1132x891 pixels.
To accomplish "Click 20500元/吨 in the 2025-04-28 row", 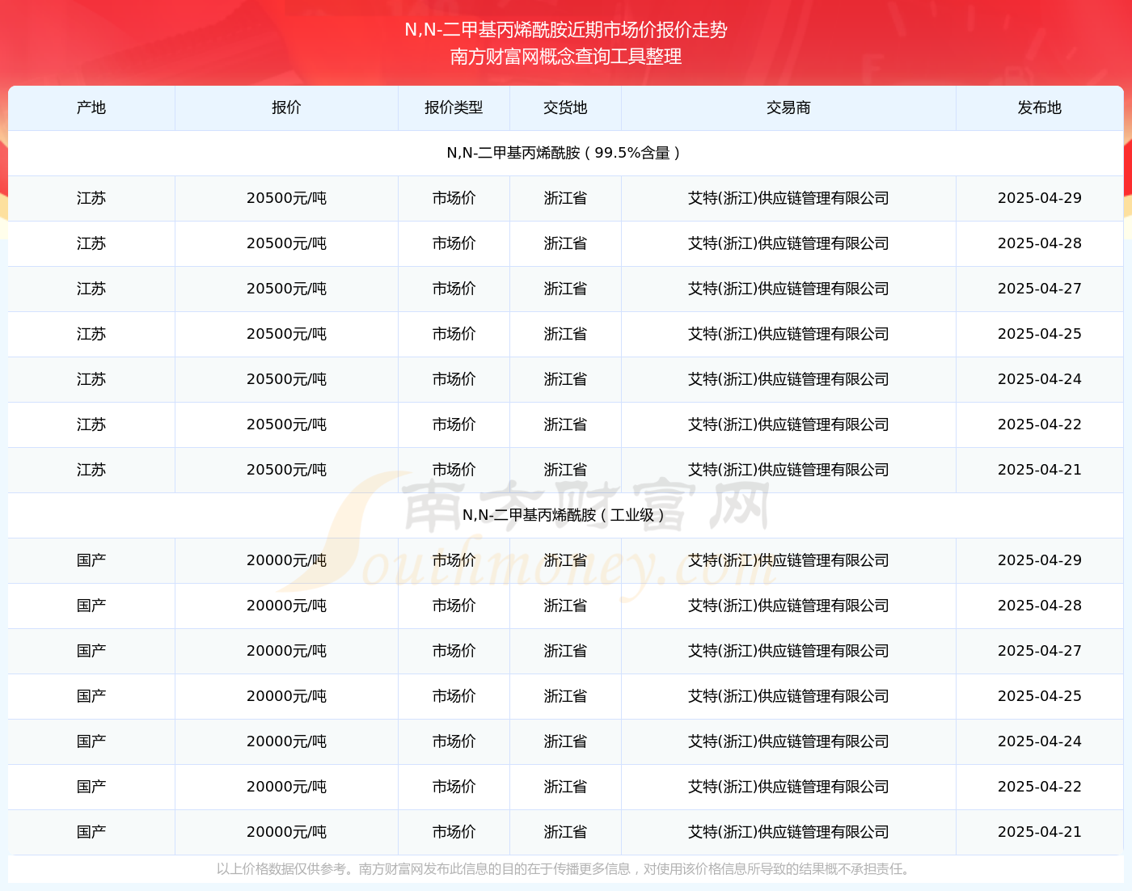I will (x=286, y=243).
